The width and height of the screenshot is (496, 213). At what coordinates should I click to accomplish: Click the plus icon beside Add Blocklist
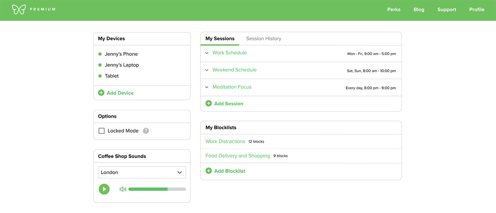209,171
